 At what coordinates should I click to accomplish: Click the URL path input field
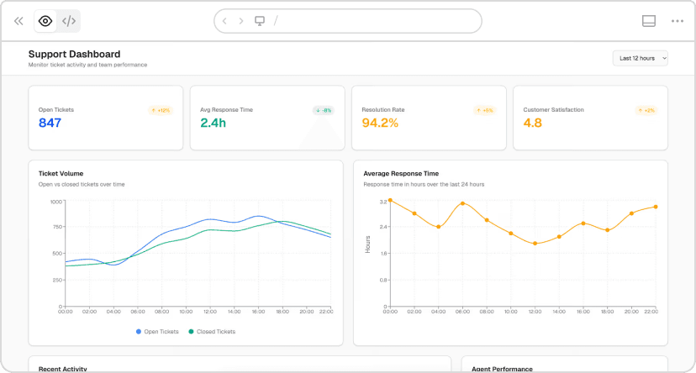(370, 21)
